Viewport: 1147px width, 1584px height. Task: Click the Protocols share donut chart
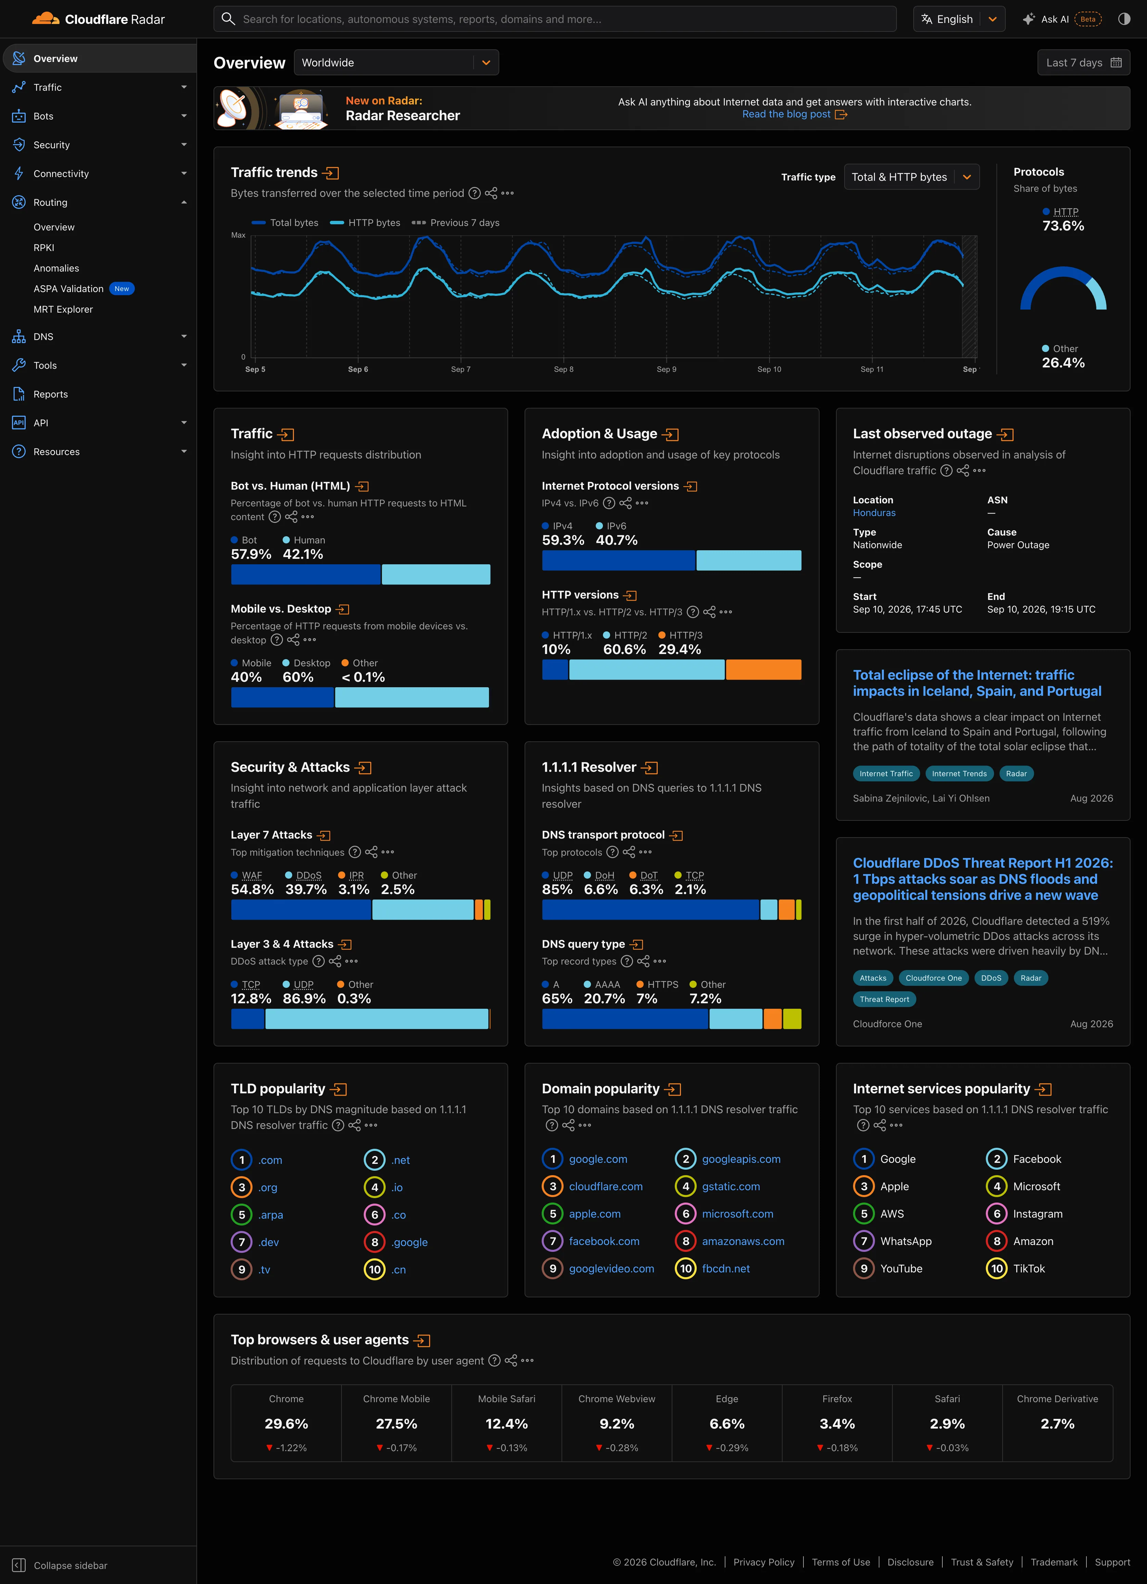click(x=1063, y=288)
